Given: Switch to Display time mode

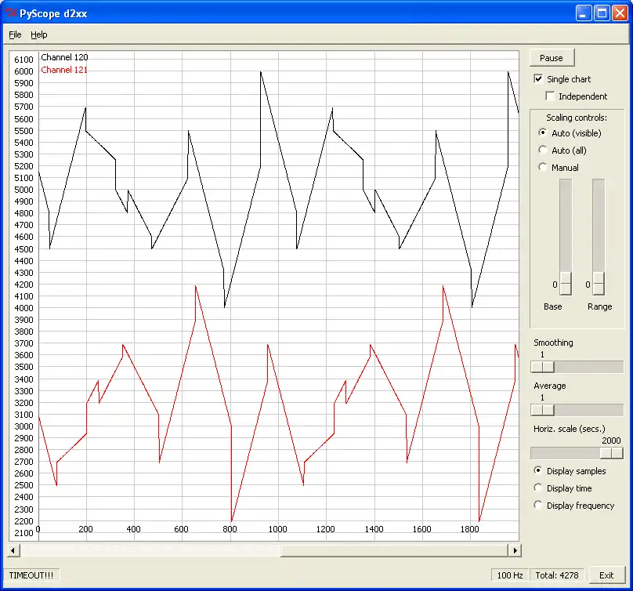Looking at the screenshot, I should pos(538,488).
